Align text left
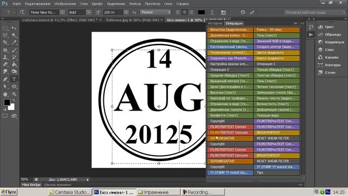 178,12
